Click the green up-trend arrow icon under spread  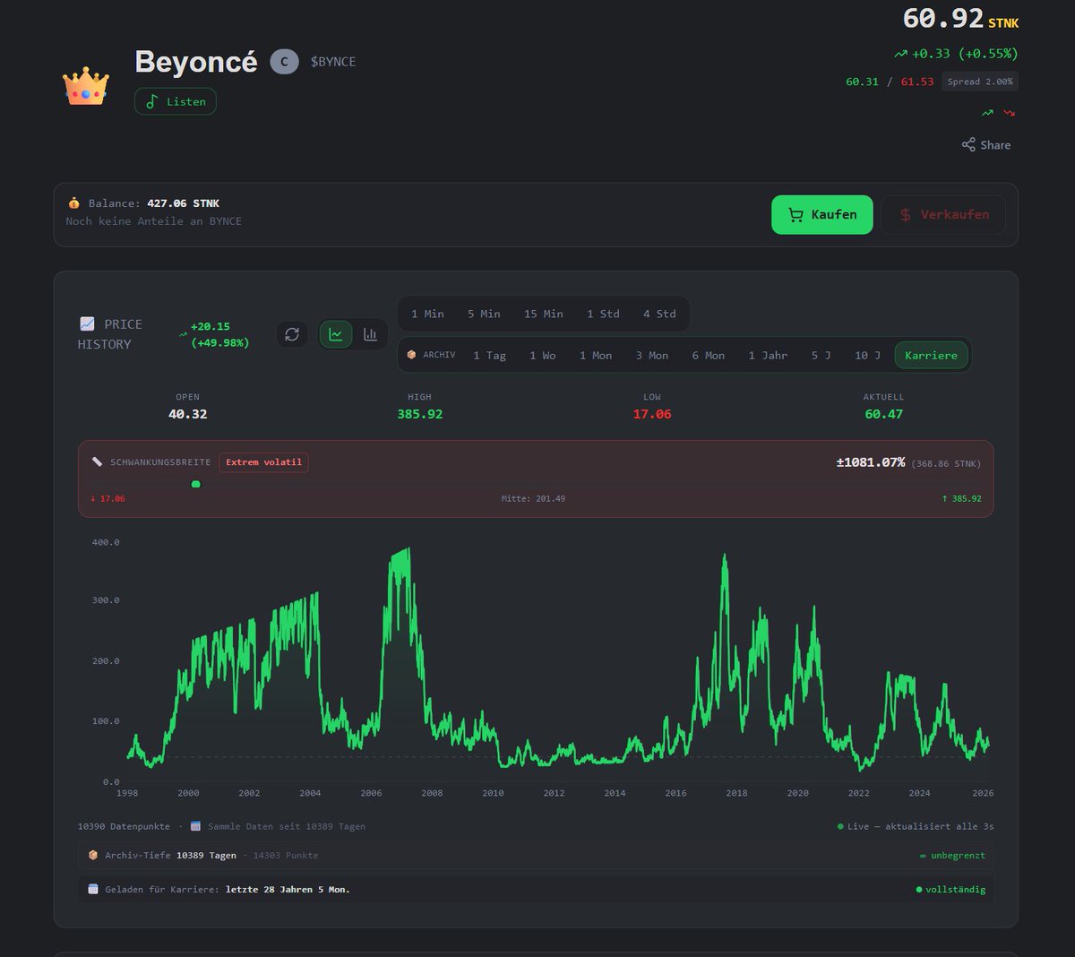click(x=987, y=113)
